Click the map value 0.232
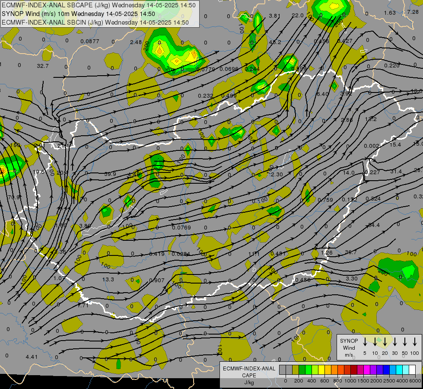Viewport: 423px width, 389px height. tap(205, 96)
